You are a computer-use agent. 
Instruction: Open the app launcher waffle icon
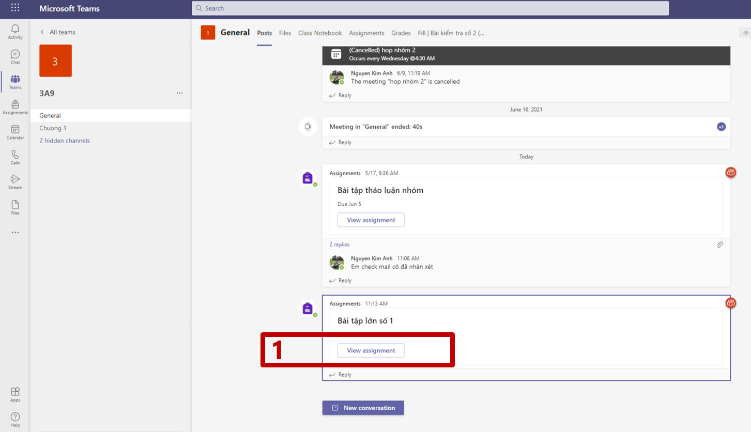tap(16, 8)
